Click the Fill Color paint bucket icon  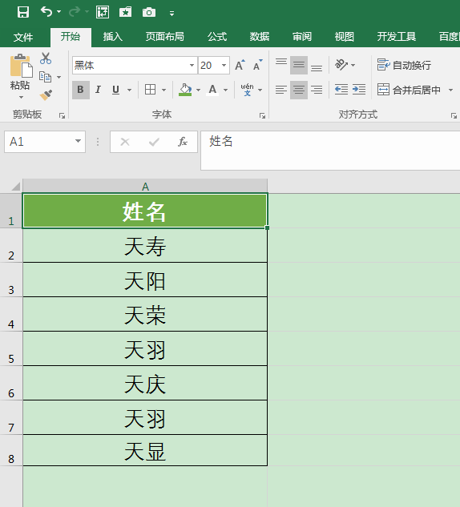point(185,90)
